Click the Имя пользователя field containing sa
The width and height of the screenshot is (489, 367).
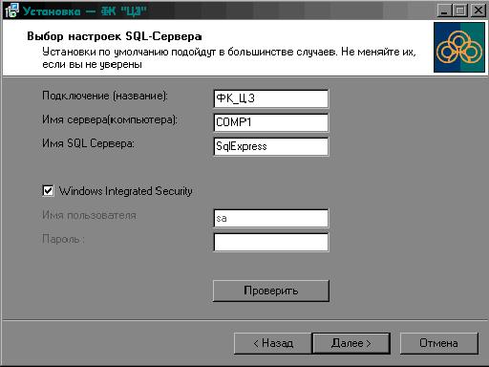pyautogui.click(x=271, y=218)
